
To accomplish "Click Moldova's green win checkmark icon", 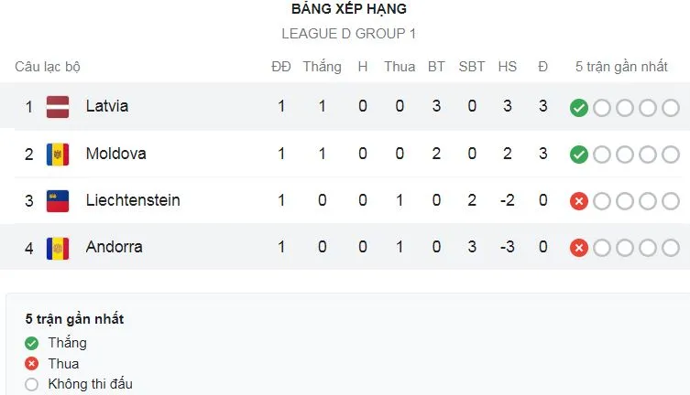I will (578, 155).
